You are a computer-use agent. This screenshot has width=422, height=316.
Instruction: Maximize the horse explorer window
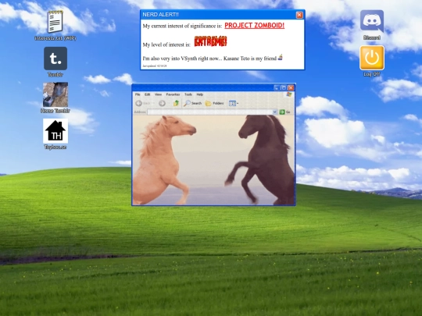(x=284, y=87)
